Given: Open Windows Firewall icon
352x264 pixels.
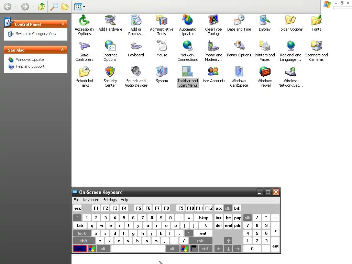Looking at the screenshot, I should click(x=265, y=77).
